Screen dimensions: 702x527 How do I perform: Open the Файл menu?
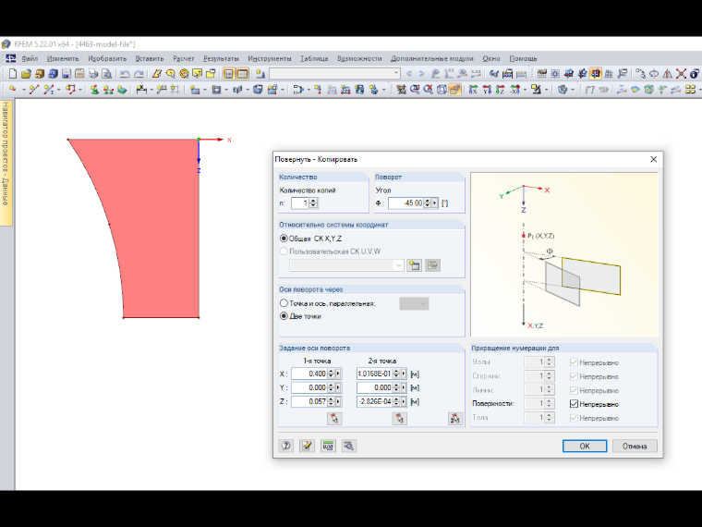point(30,58)
